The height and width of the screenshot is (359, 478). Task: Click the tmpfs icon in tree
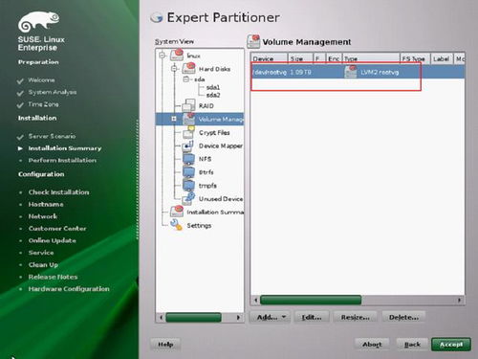pyautogui.click(x=188, y=185)
